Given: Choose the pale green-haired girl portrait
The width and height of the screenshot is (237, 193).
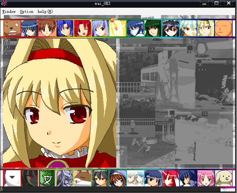Looking at the screenshot, I should click(206, 28).
